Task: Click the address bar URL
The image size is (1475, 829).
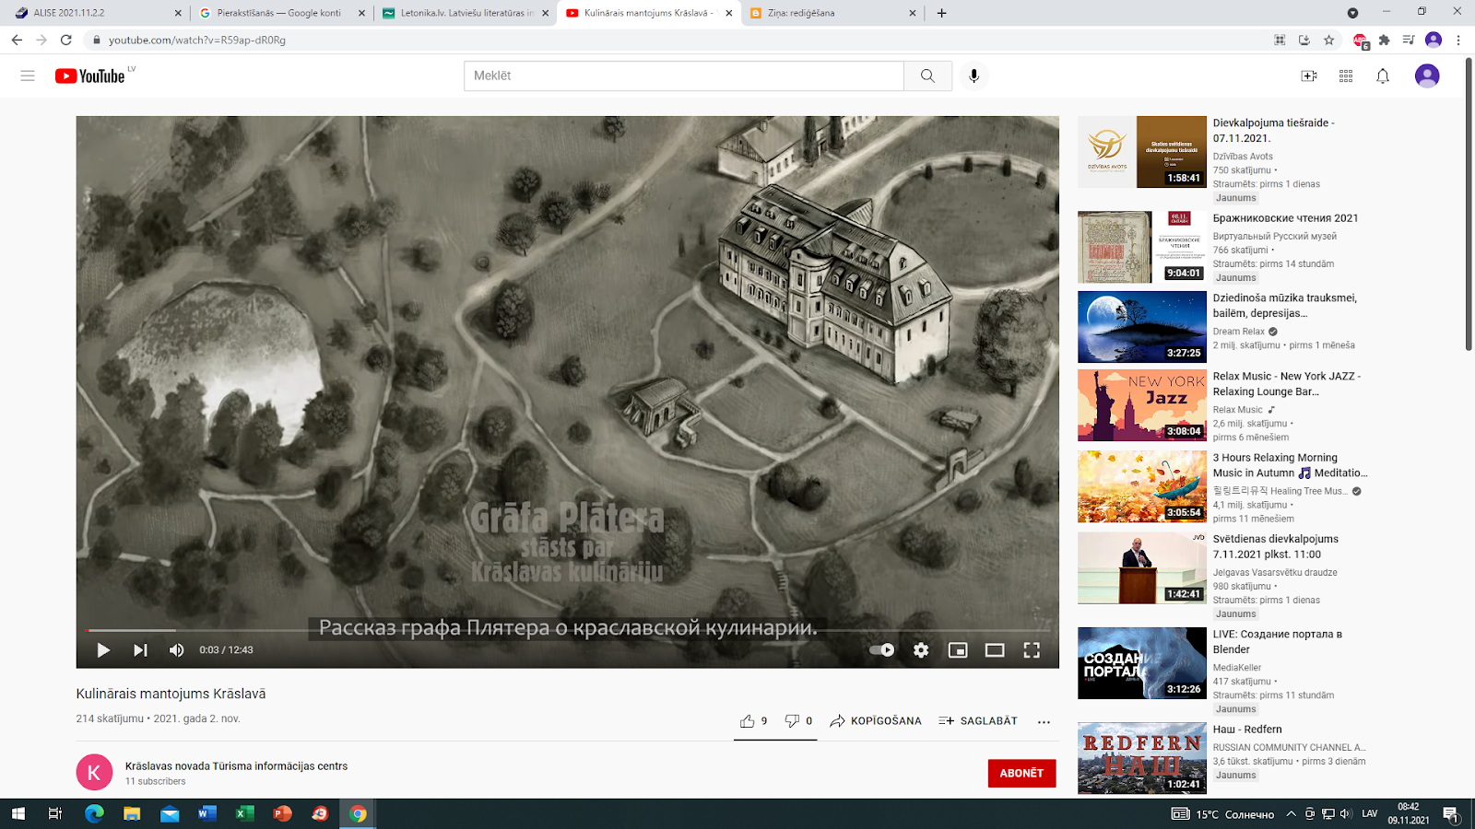Action: coord(197,40)
